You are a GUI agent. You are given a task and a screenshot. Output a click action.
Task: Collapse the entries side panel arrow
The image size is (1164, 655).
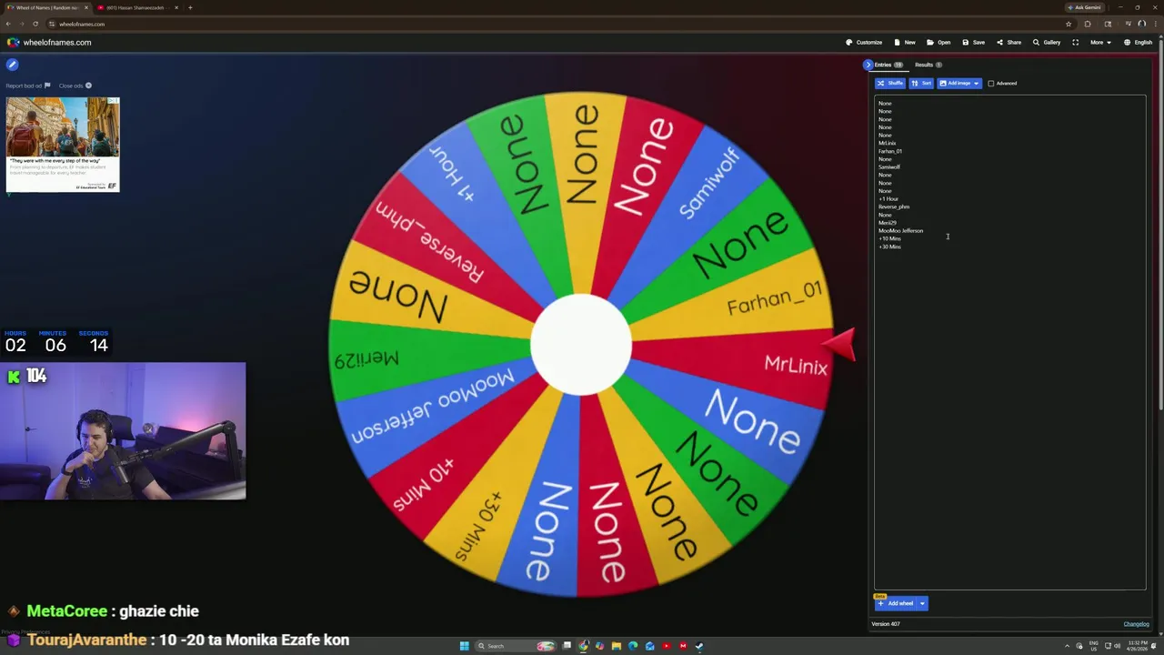[x=868, y=65]
